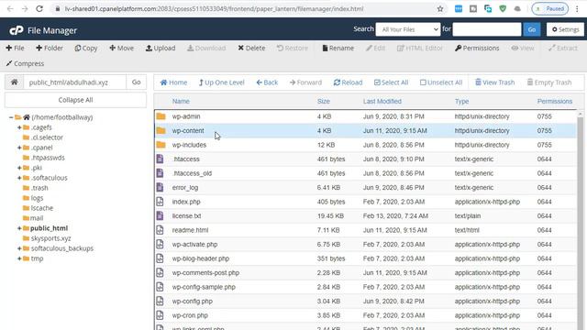587x330 pixels.
Task: Click the Rename toolbar button
Action: pyautogui.click(x=338, y=48)
